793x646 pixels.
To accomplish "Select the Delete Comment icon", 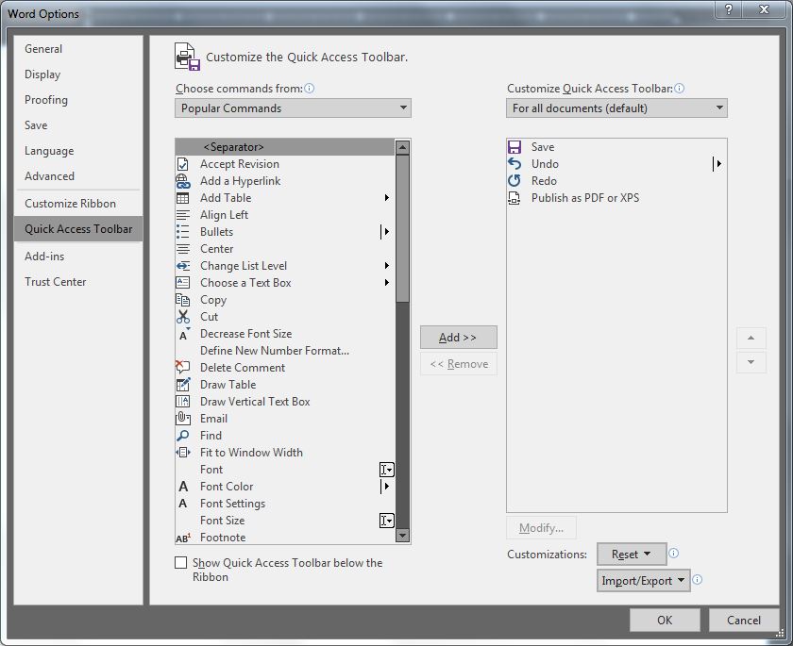I will [182, 367].
